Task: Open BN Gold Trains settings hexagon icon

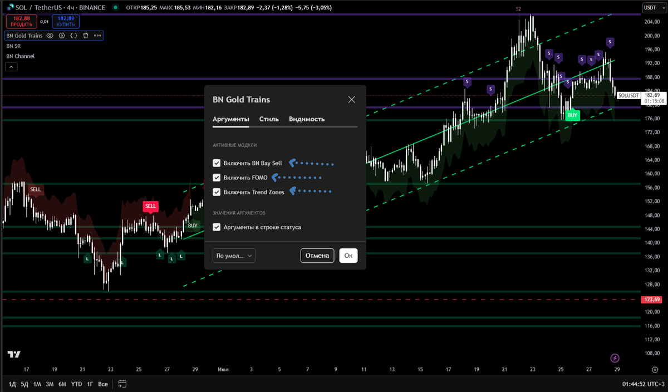Action: point(62,36)
